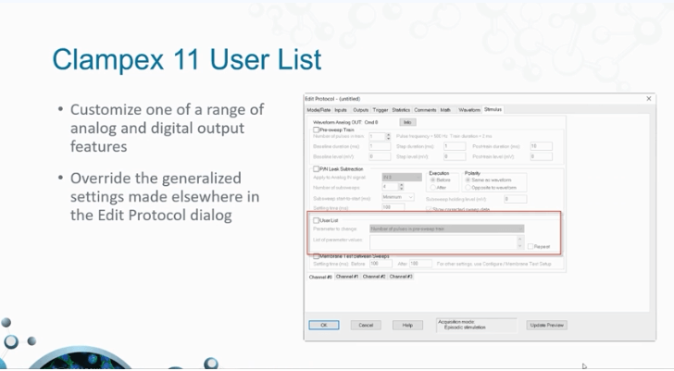The image size is (674, 371).
Task: Switch to the Mode/Rate tab
Action: (318, 110)
